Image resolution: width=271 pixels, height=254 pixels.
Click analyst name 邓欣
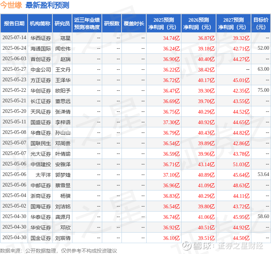[65, 228]
